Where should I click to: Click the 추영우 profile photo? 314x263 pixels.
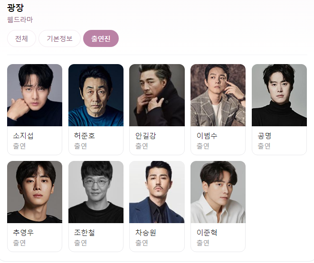tap(35, 192)
